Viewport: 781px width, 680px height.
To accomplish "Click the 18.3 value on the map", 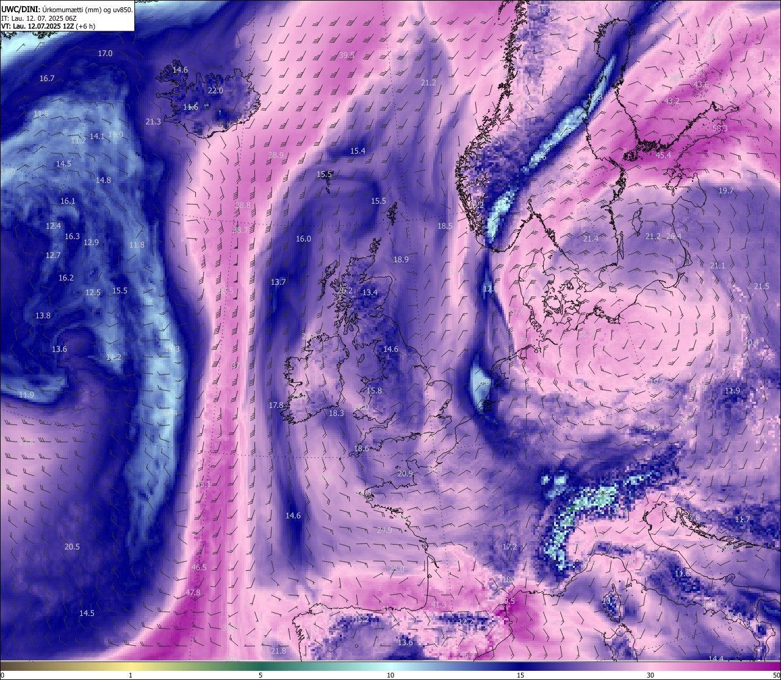I will tap(336, 413).
